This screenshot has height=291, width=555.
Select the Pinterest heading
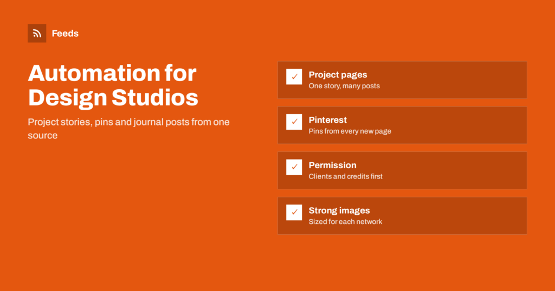tap(328, 120)
